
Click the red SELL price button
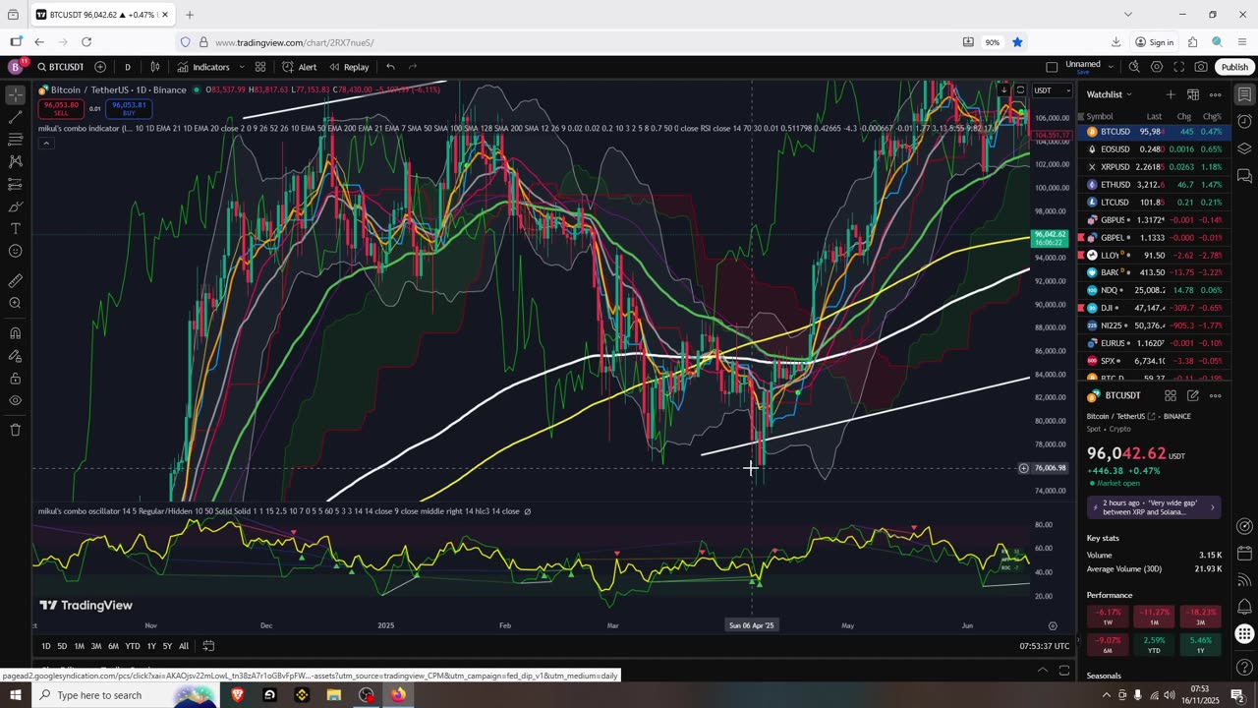[x=61, y=108]
